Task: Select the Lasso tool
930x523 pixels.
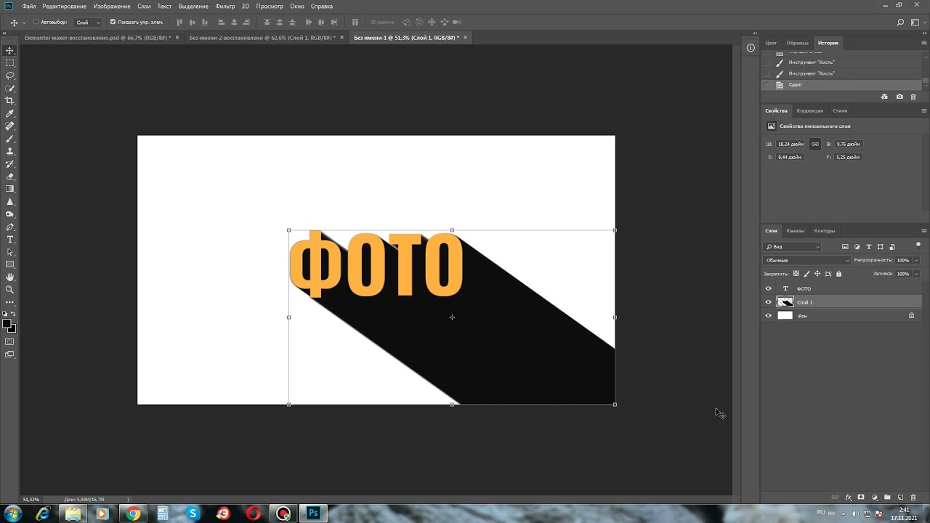Action: (9, 76)
